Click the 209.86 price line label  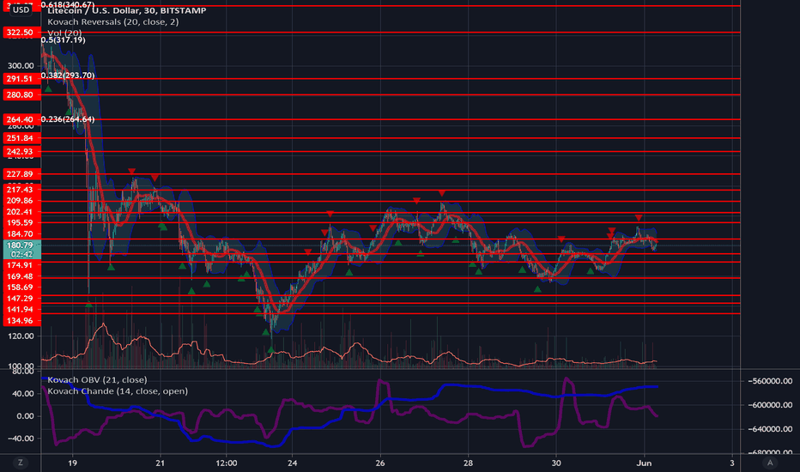tap(21, 201)
